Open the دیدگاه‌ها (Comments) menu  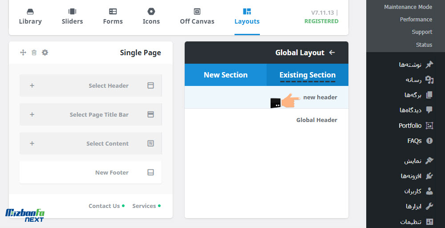pyautogui.click(x=410, y=110)
